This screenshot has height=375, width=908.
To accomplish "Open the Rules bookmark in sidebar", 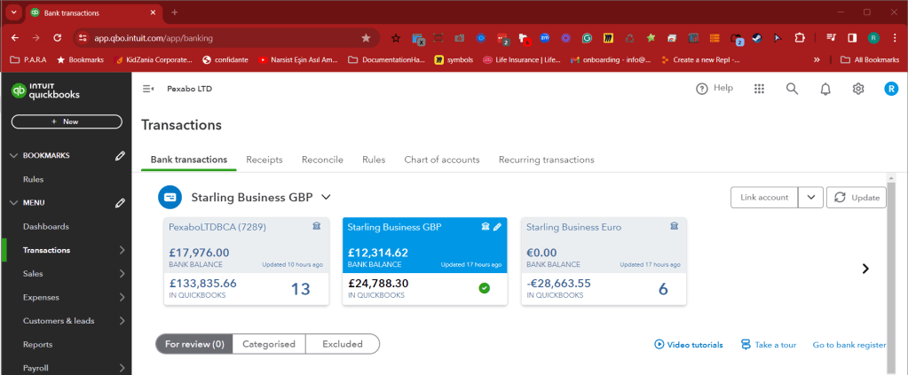I will pos(33,179).
